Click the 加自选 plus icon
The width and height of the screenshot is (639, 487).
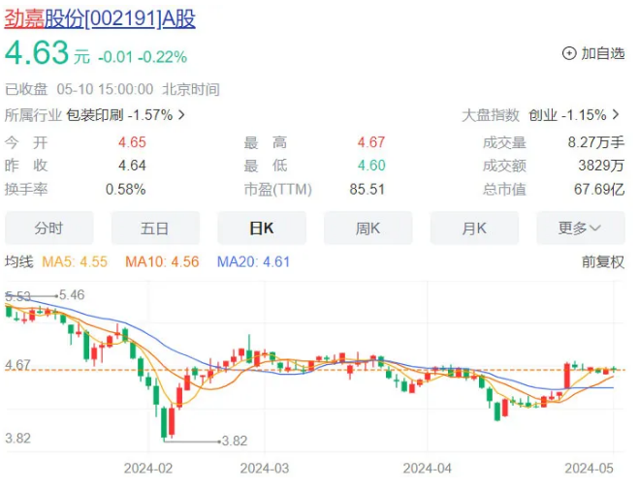569,53
